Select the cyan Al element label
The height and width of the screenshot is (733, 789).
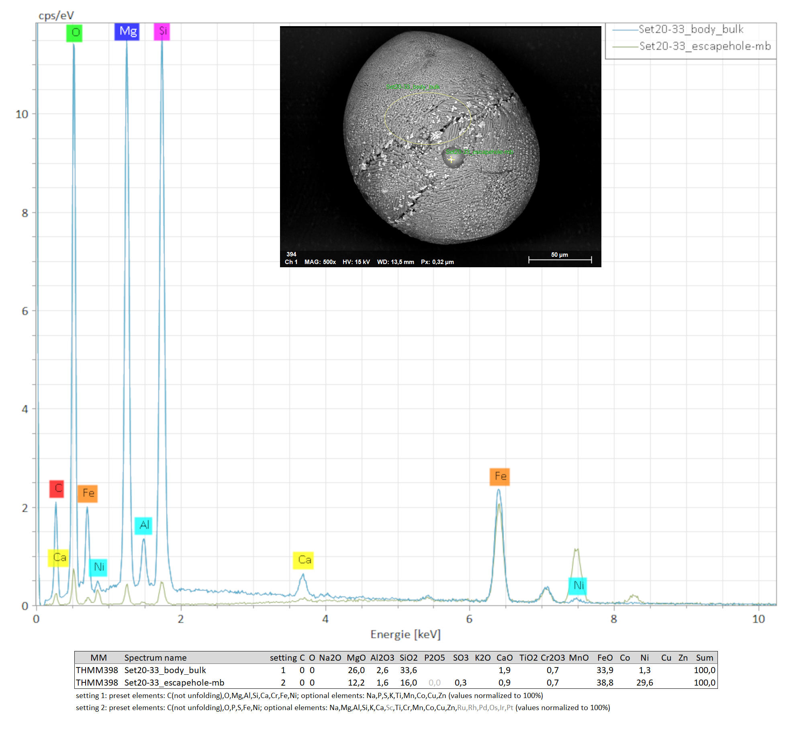point(143,525)
